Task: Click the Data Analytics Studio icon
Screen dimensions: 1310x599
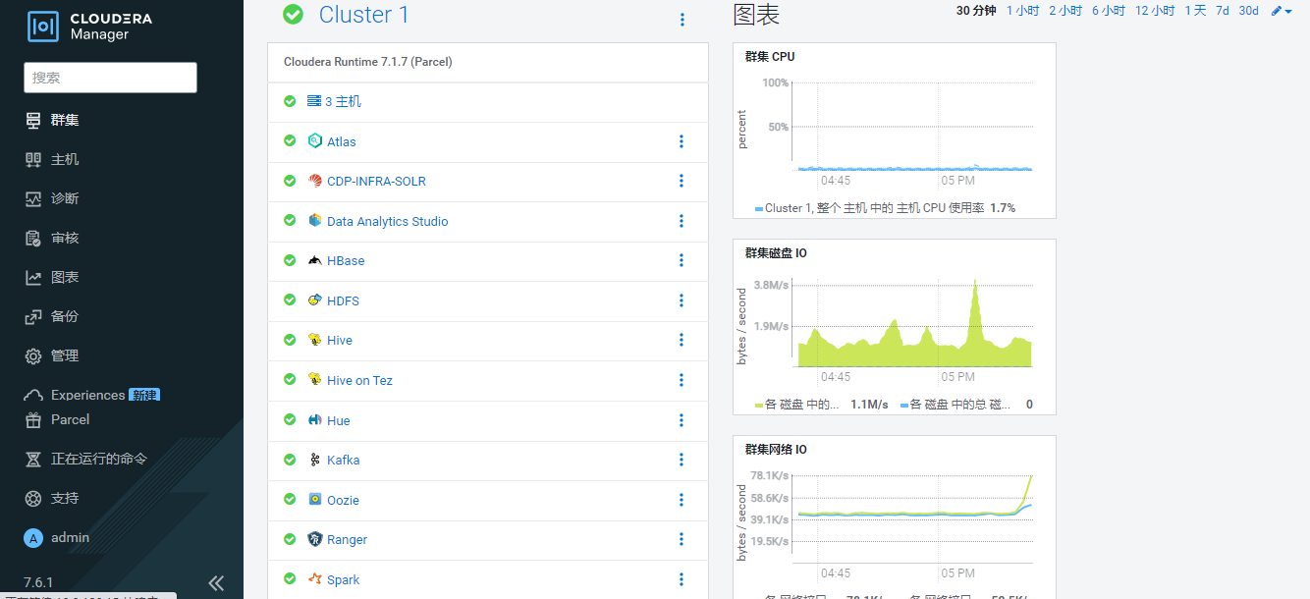Action: [x=315, y=221]
